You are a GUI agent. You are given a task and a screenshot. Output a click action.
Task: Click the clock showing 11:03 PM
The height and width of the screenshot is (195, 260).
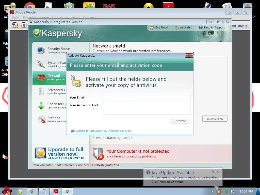246,191
